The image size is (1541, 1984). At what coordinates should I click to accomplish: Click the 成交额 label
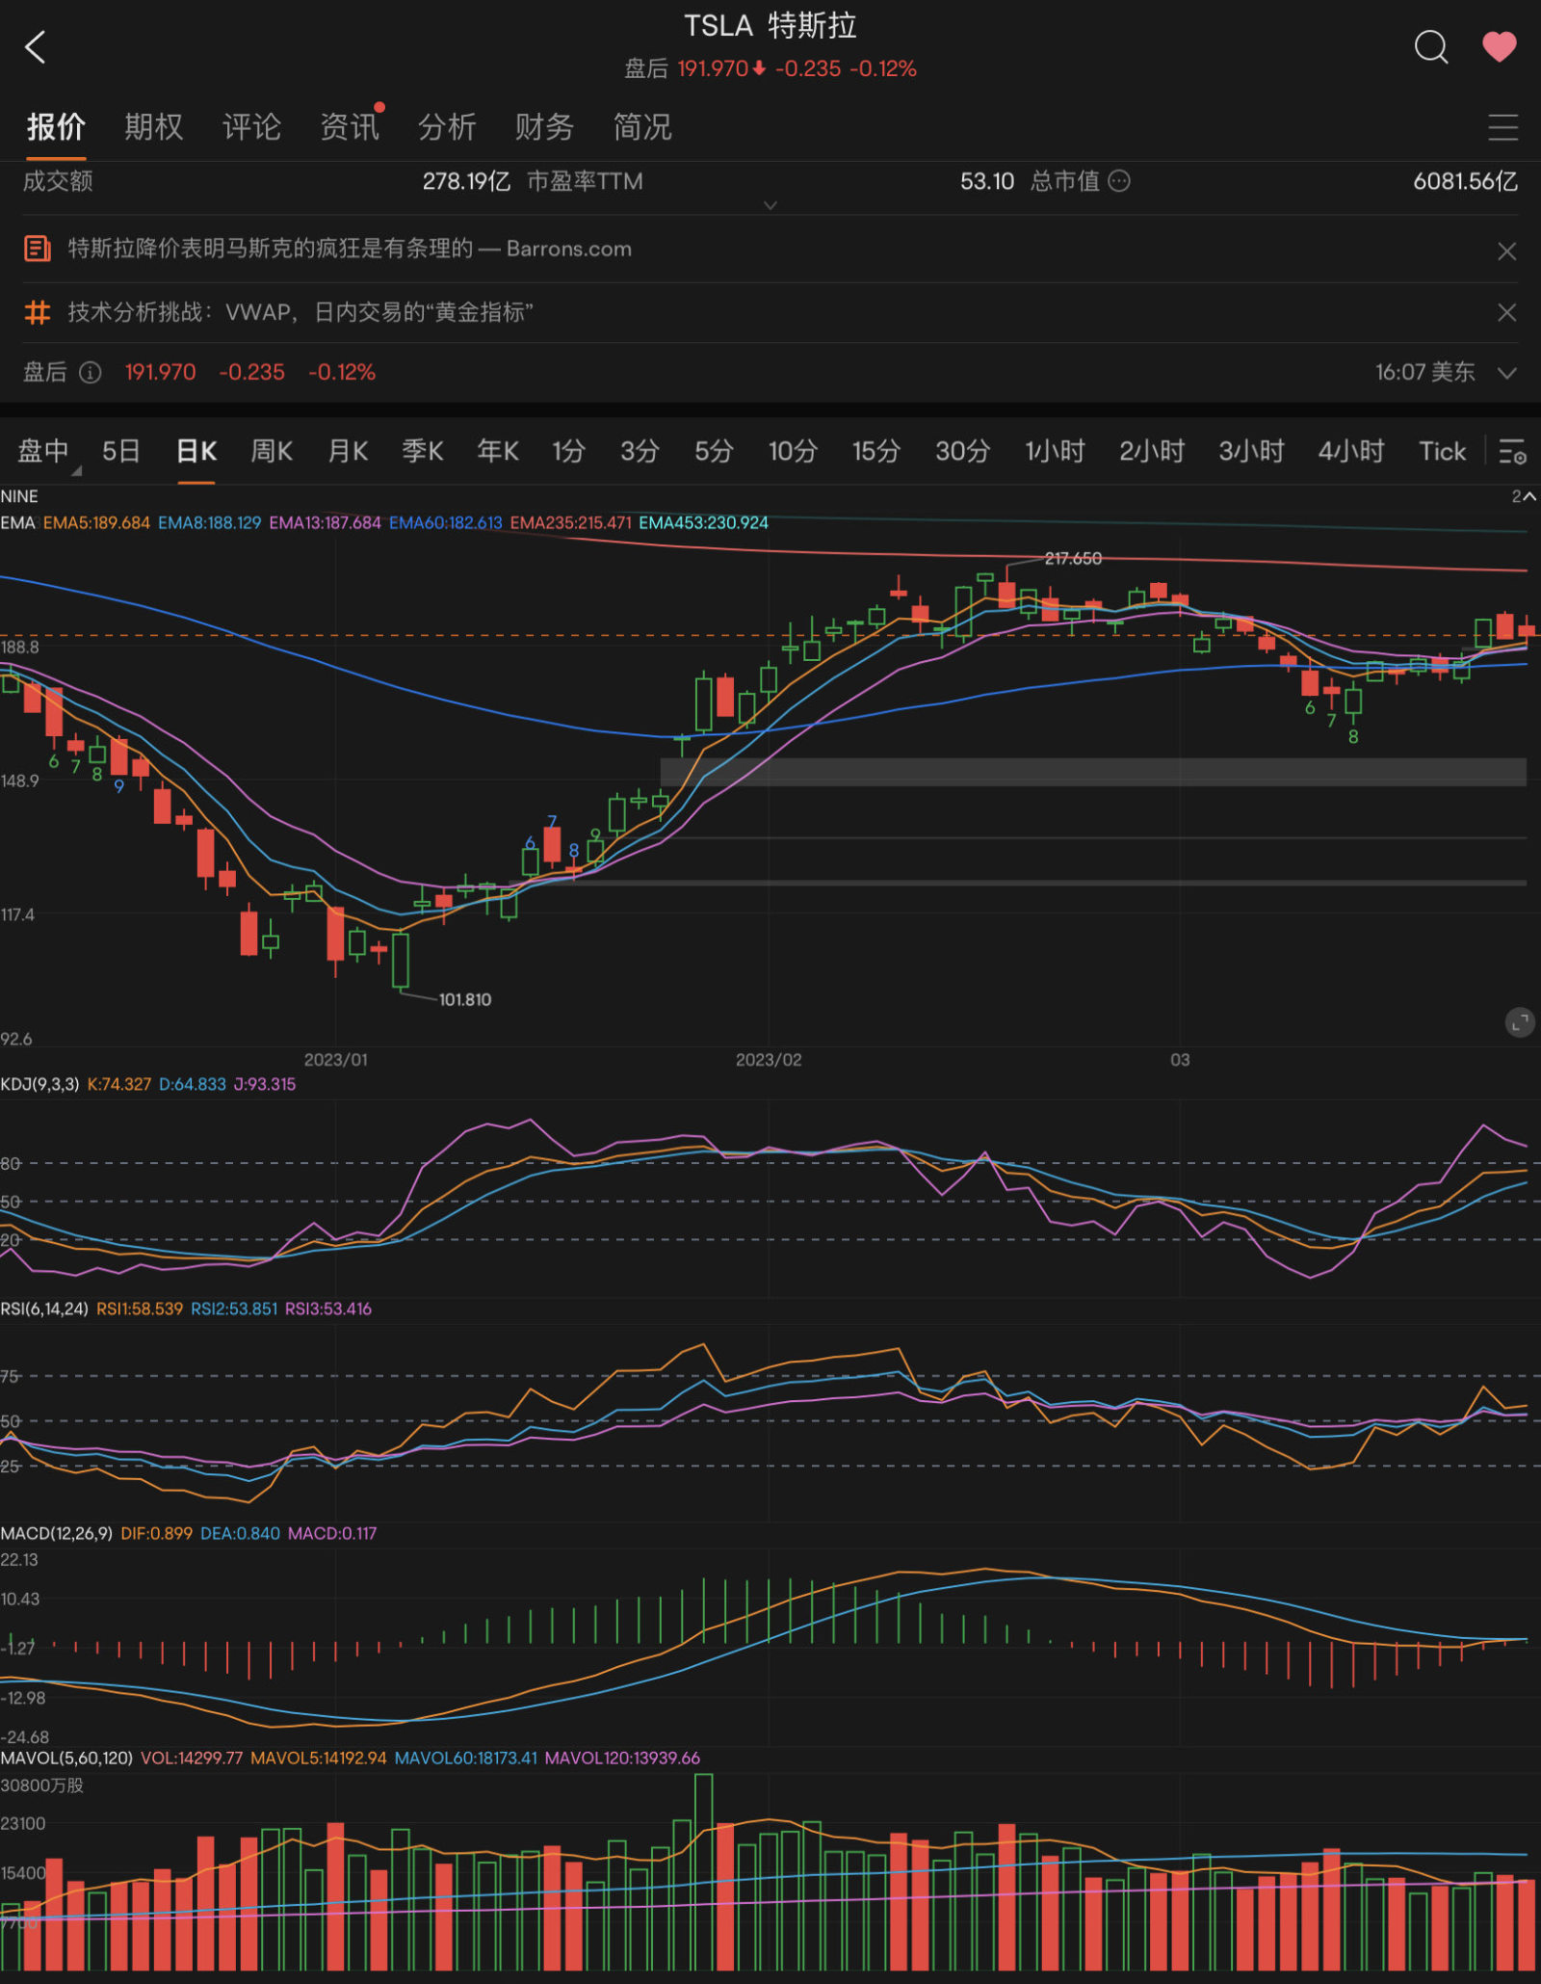pyautogui.click(x=58, y=180)
